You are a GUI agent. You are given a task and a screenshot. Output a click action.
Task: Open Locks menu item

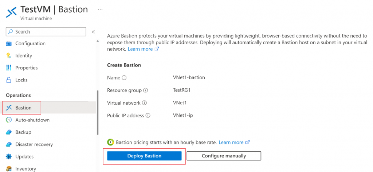pyautogui.click(x=21, y=80)
